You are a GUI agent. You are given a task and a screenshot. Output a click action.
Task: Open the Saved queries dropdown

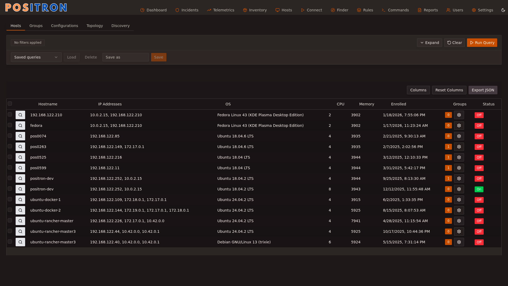pos(36,57)
